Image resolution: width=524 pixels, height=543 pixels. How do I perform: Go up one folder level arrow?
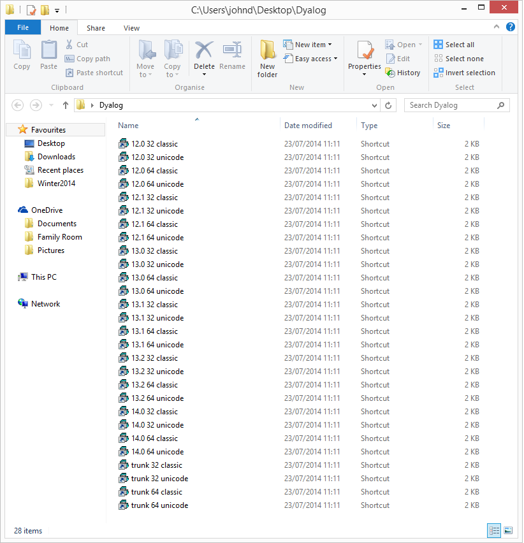pos(66,105)
